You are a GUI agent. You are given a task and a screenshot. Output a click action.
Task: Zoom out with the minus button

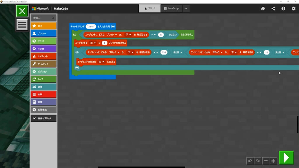[266, 161]
